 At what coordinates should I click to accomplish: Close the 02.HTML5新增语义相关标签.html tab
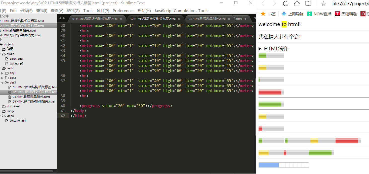click(x=179, y=19)
